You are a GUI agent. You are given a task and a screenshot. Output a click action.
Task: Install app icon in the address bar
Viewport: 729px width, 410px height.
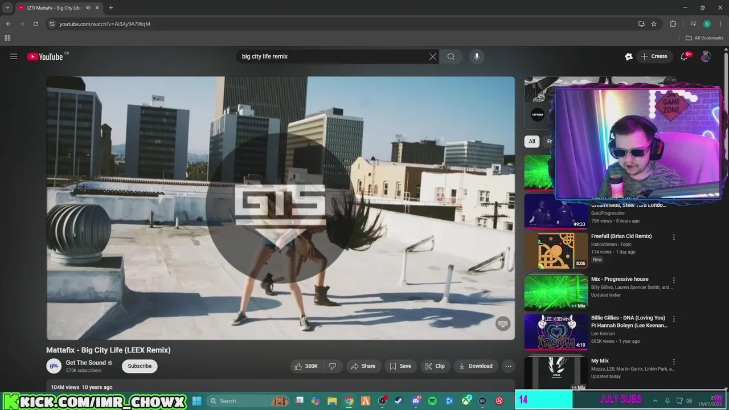pyautogui.click(x=641, y=24)
